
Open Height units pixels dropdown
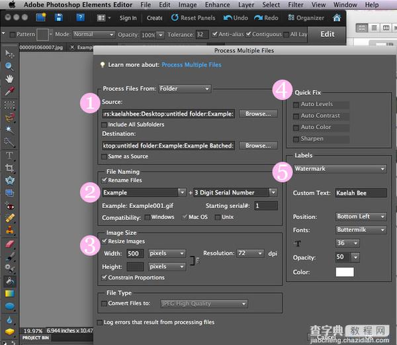167,266
